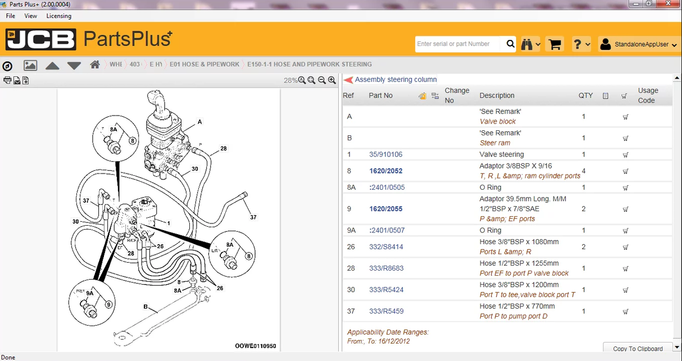Click the image view icon in toolbar
This screenshot has height=361, width=682.
pyautogui.click(x=30, y=65)
